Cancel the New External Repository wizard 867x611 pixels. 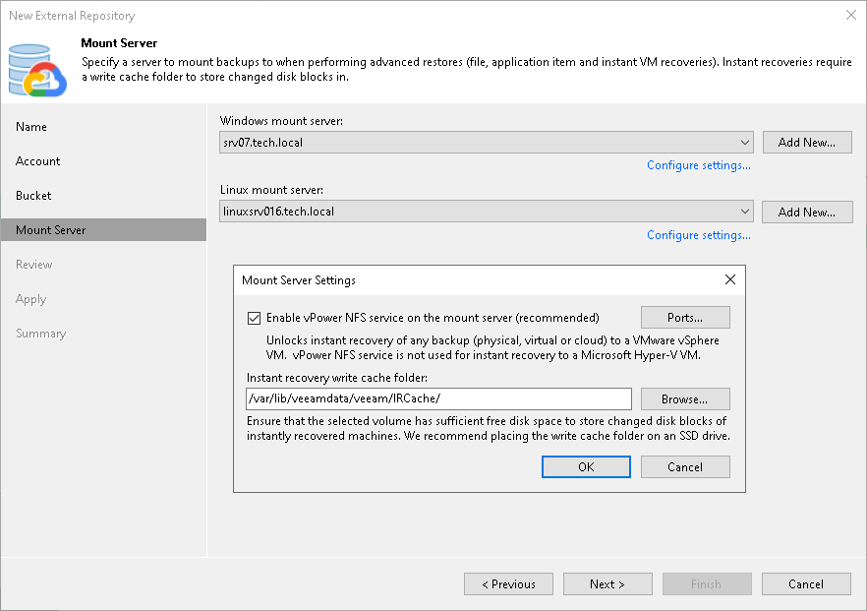[x=806, y=583]
